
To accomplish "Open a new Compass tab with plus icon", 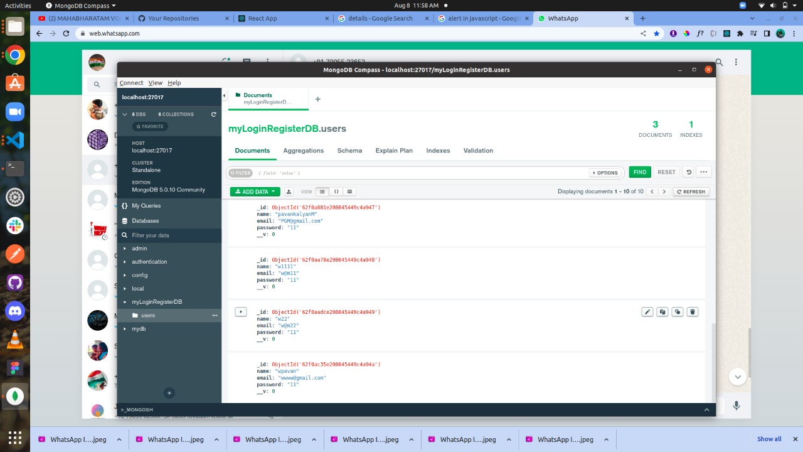I will pos(317,99).
